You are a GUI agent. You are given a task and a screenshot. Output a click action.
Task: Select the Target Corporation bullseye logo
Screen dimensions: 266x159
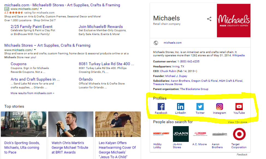point(239,134)
